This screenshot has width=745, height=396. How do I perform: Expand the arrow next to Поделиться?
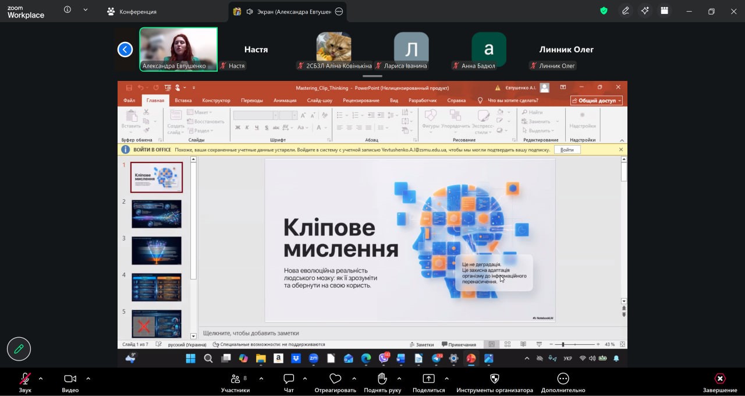tap(446, 379)
